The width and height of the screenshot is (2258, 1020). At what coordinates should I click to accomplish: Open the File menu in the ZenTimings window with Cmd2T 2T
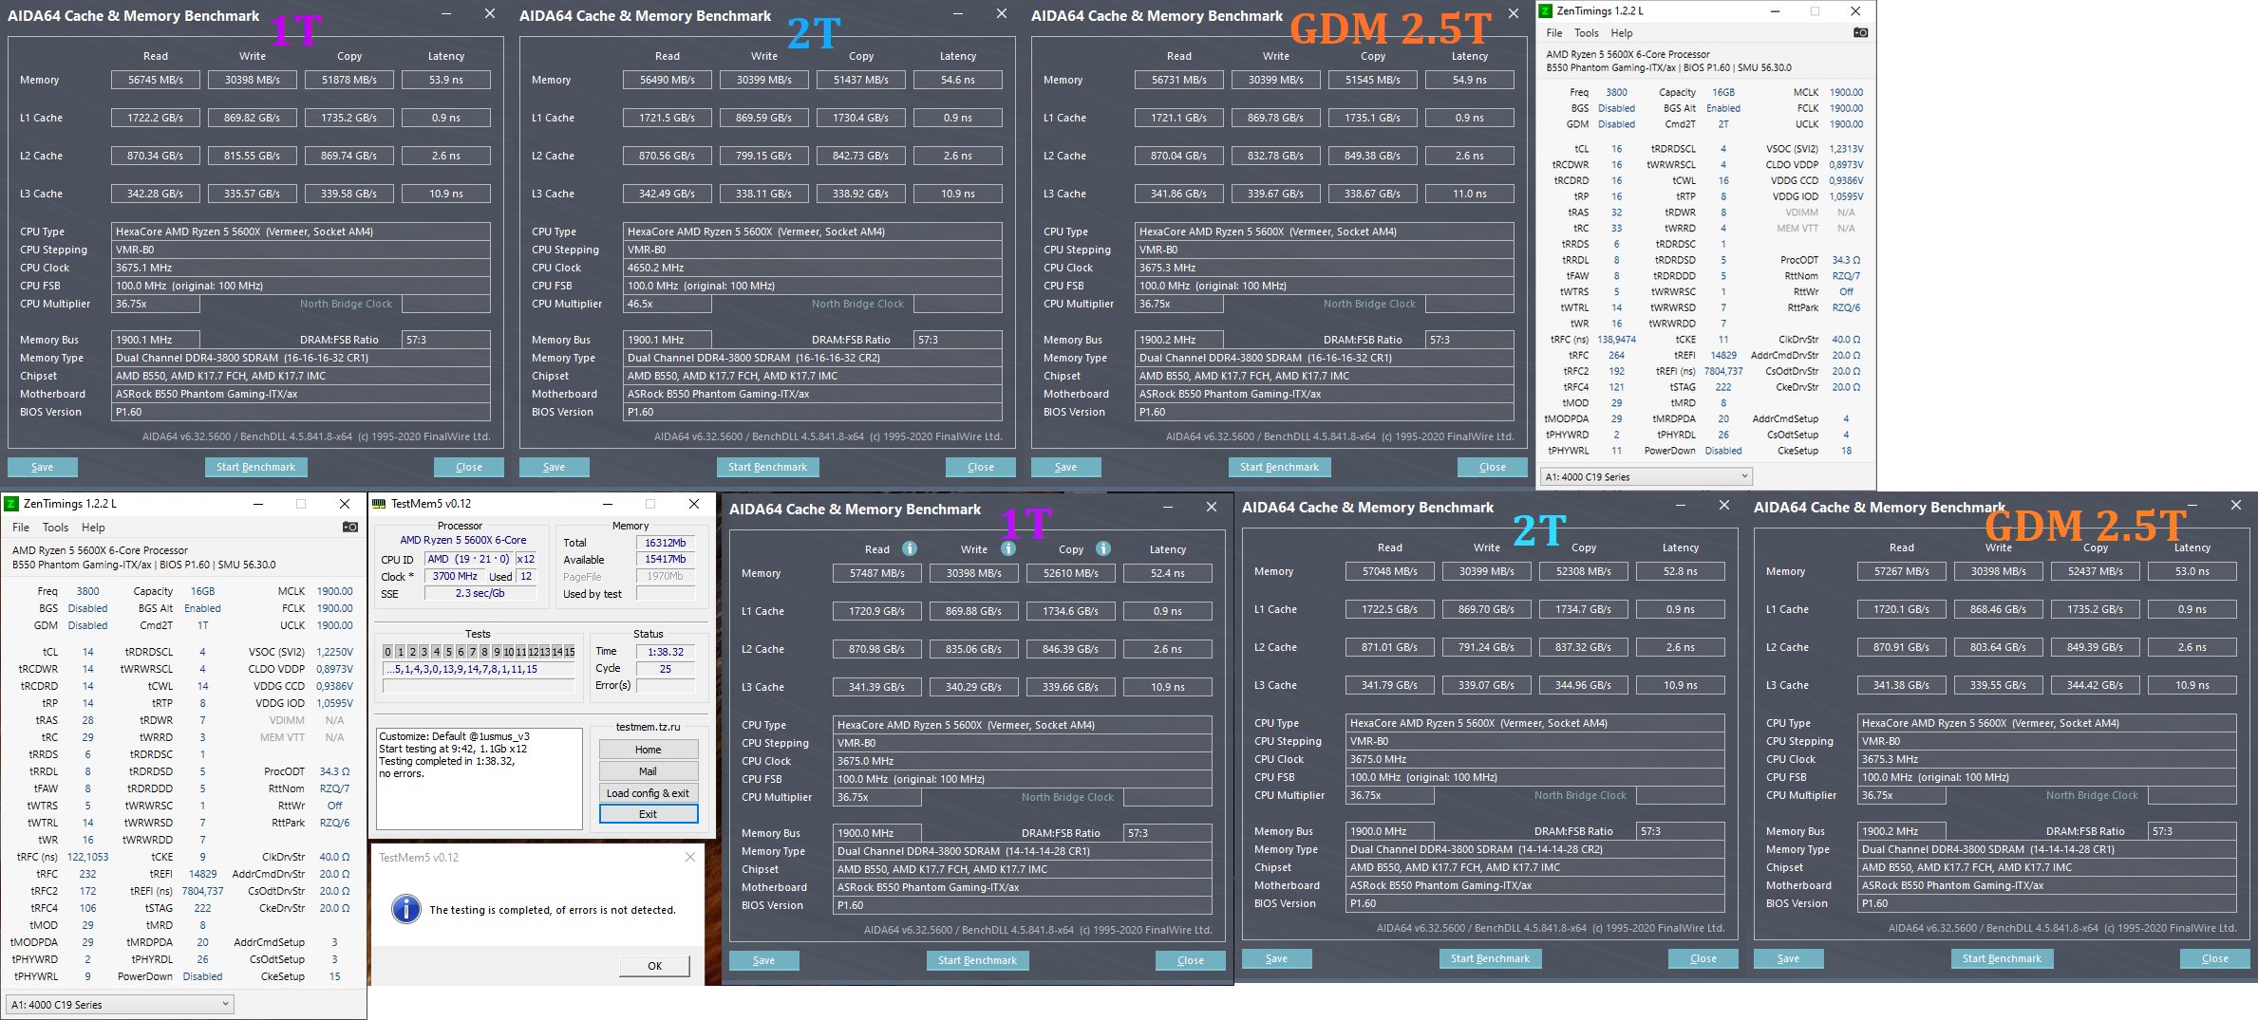[1554, 32]
